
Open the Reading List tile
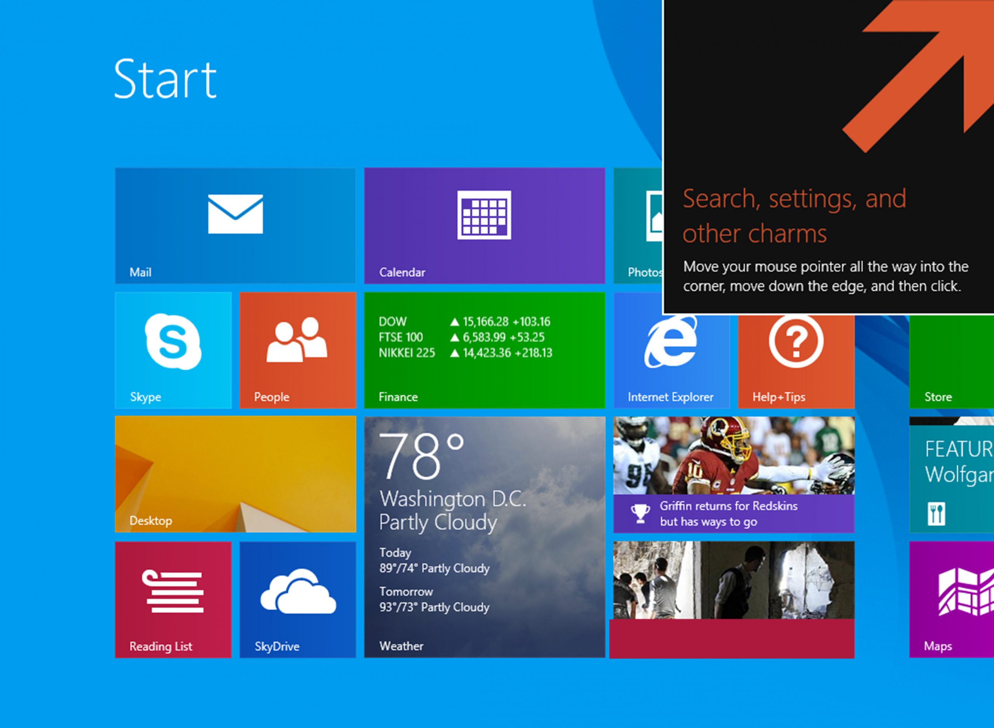tap(173, 599)
